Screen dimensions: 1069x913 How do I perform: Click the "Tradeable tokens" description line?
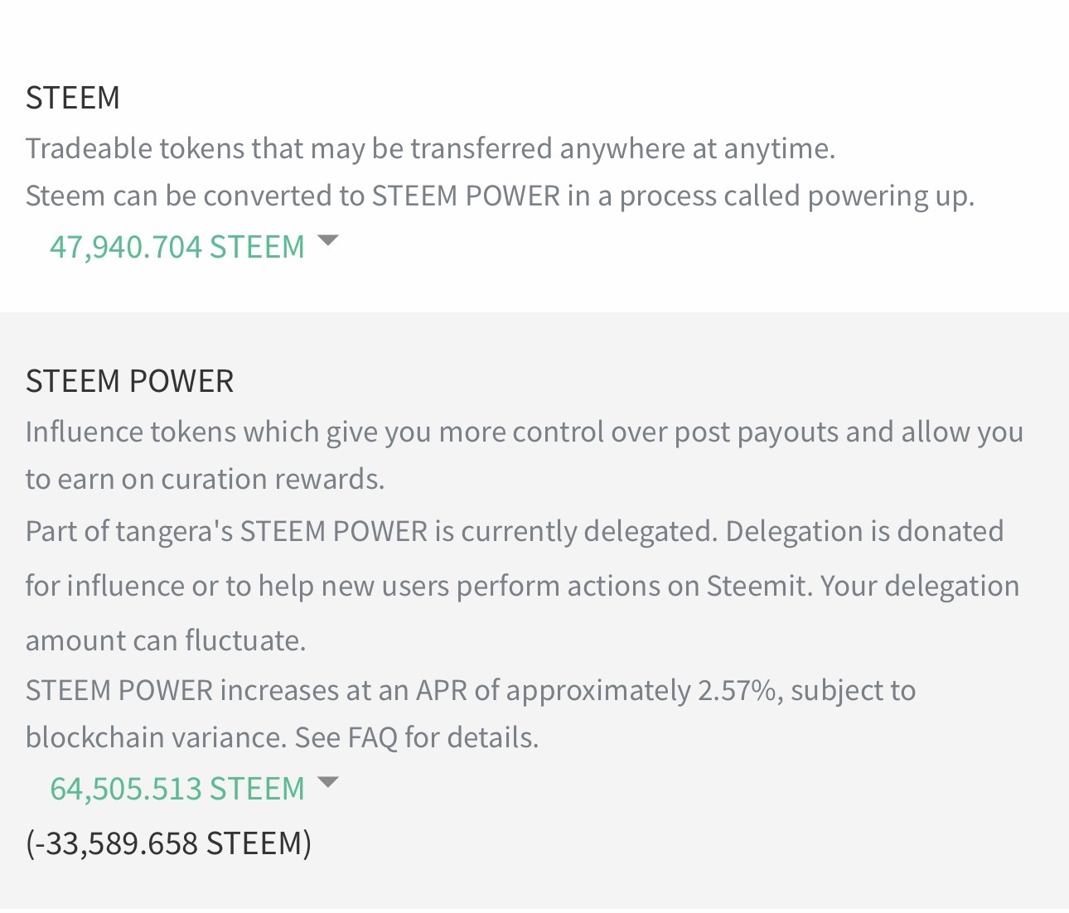click(430, 148)
